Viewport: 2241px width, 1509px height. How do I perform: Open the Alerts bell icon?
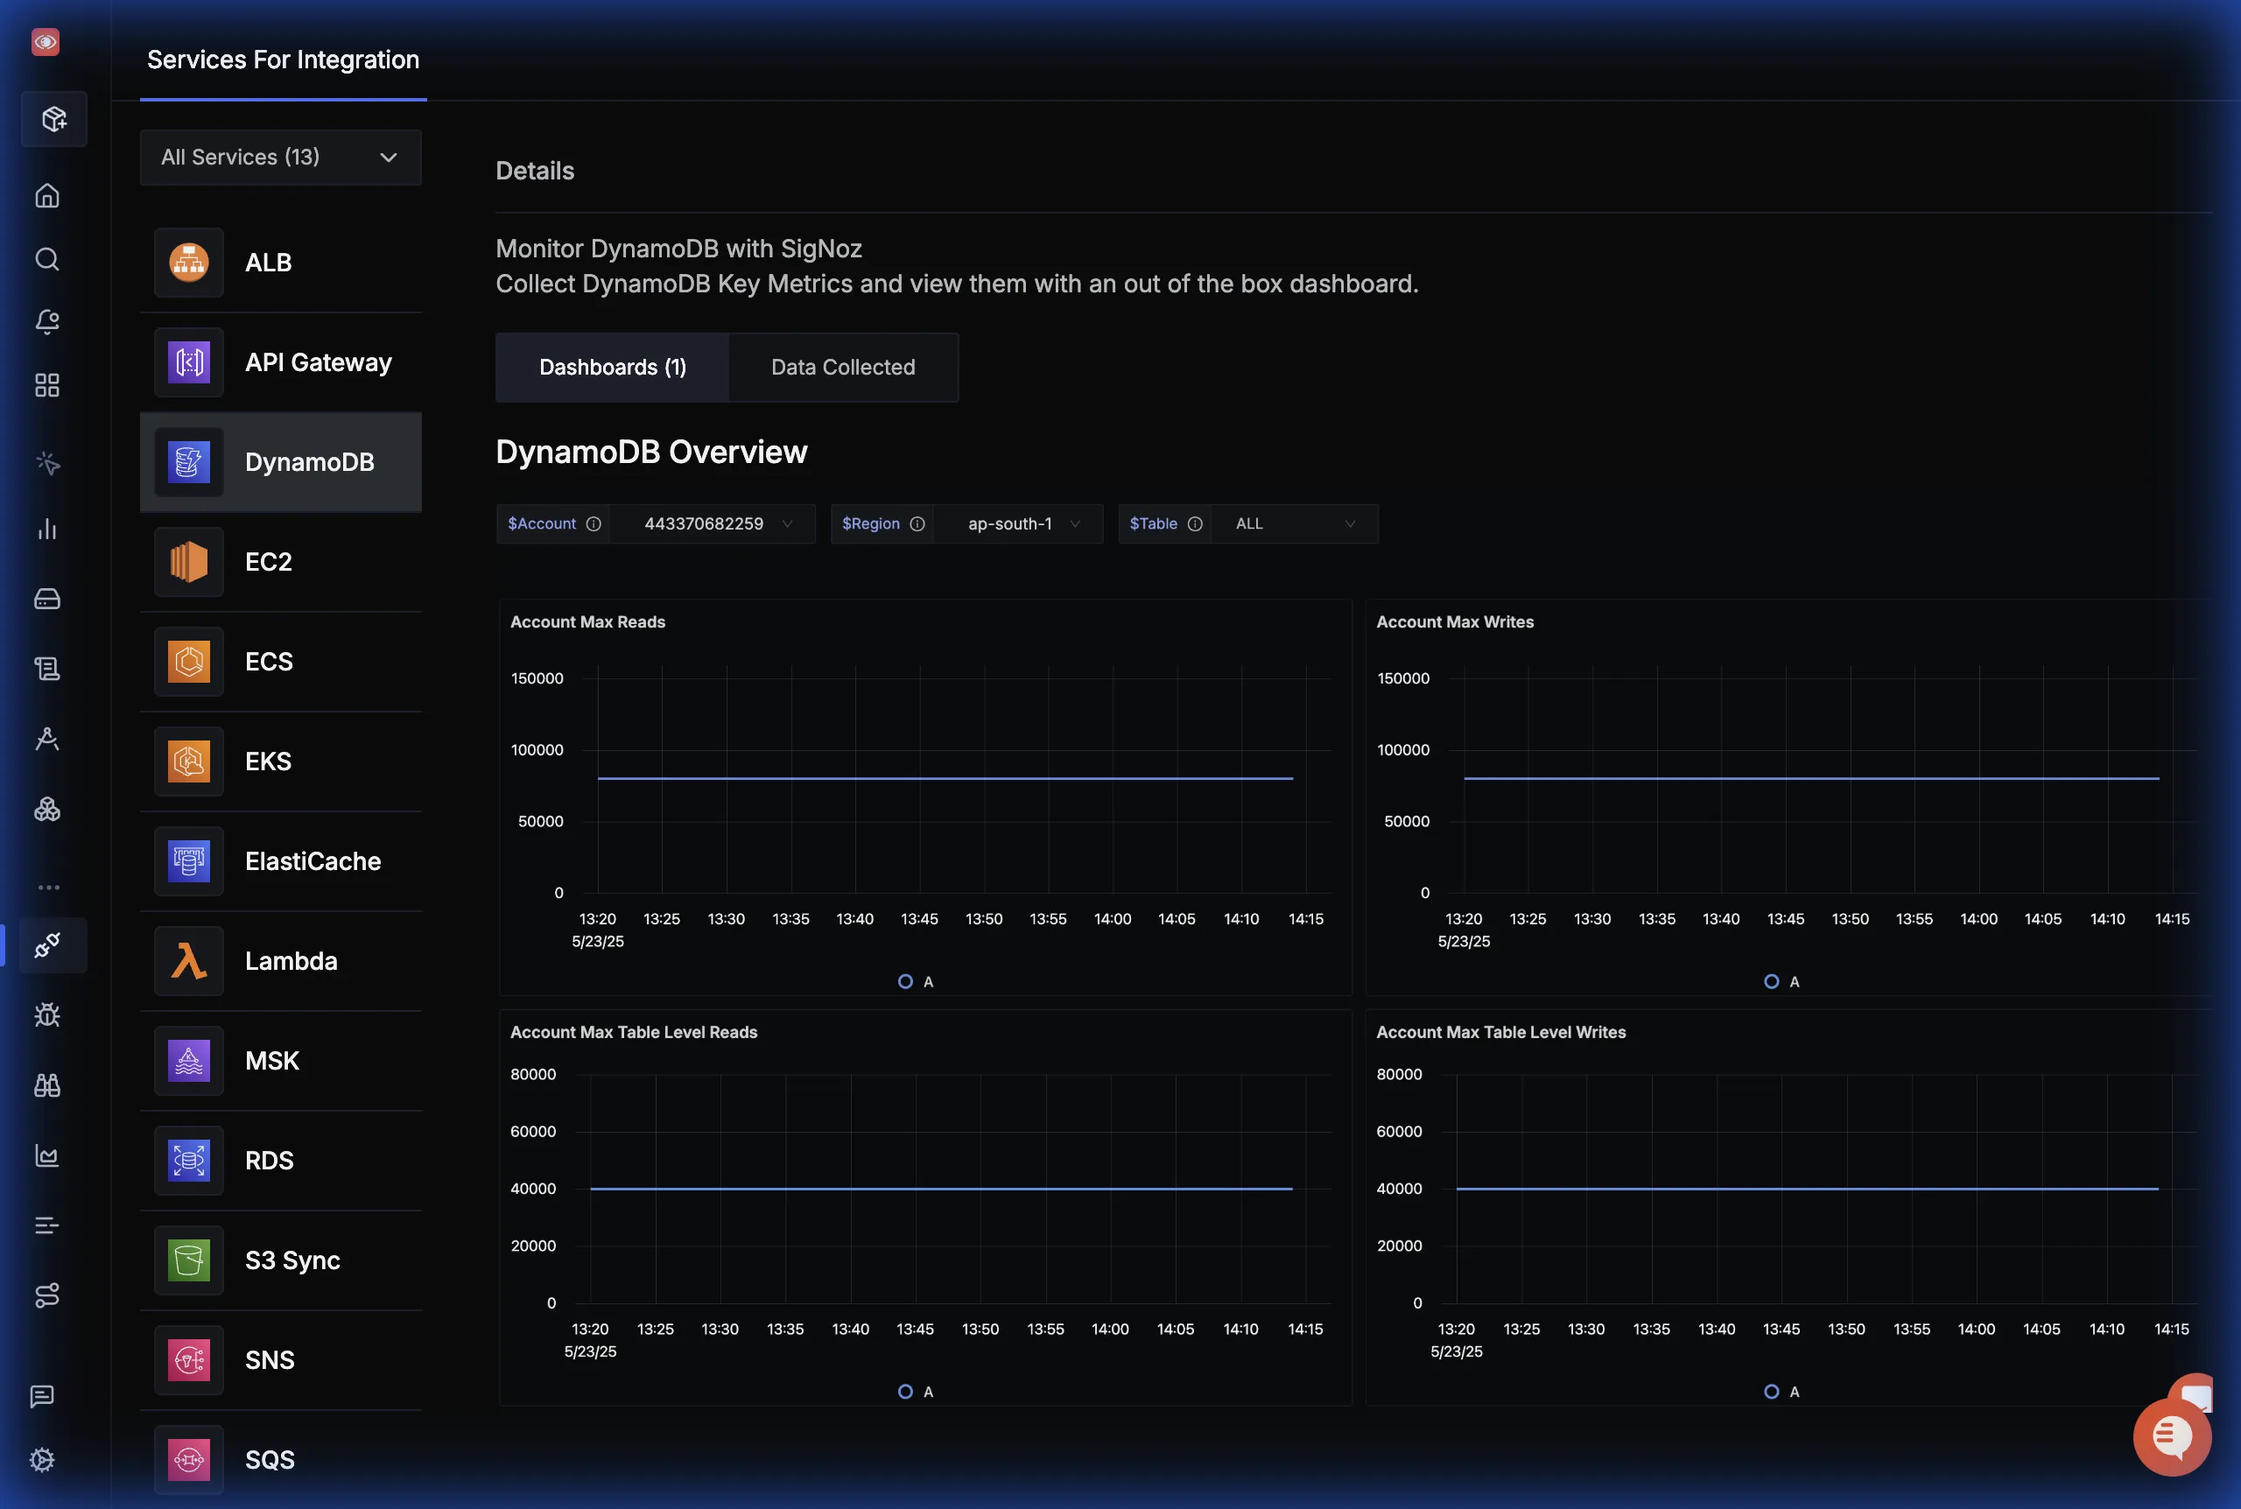(47, 321)
